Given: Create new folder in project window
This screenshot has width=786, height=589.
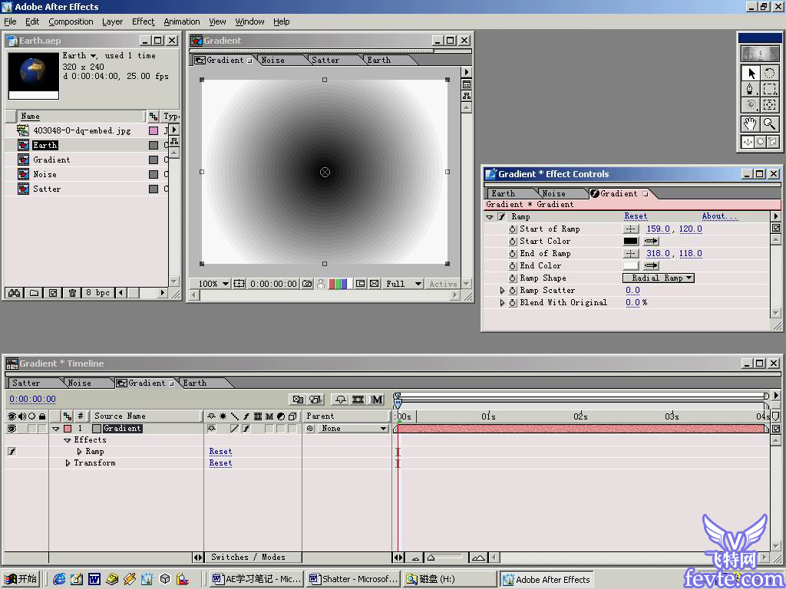Looking at the screenshot, I should point(34,292).
